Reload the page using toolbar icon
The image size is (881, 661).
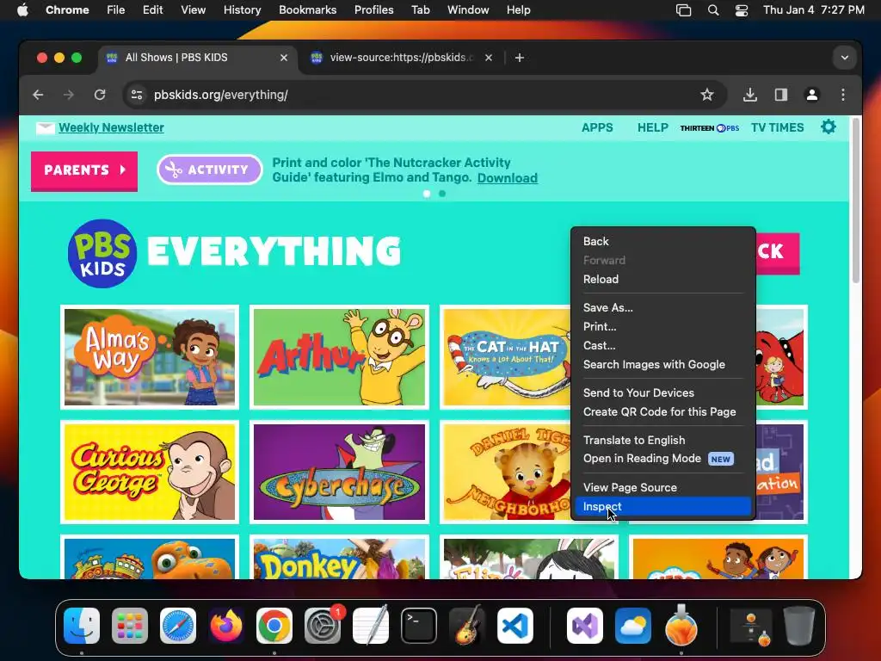(x=100, y=95)
